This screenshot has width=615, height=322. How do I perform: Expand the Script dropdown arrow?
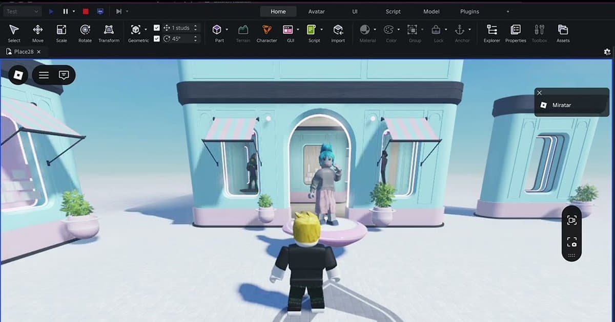321,29
